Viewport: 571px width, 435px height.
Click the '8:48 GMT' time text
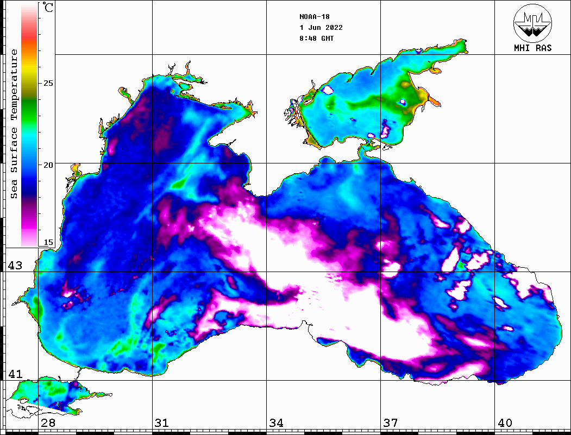(317, 39)
